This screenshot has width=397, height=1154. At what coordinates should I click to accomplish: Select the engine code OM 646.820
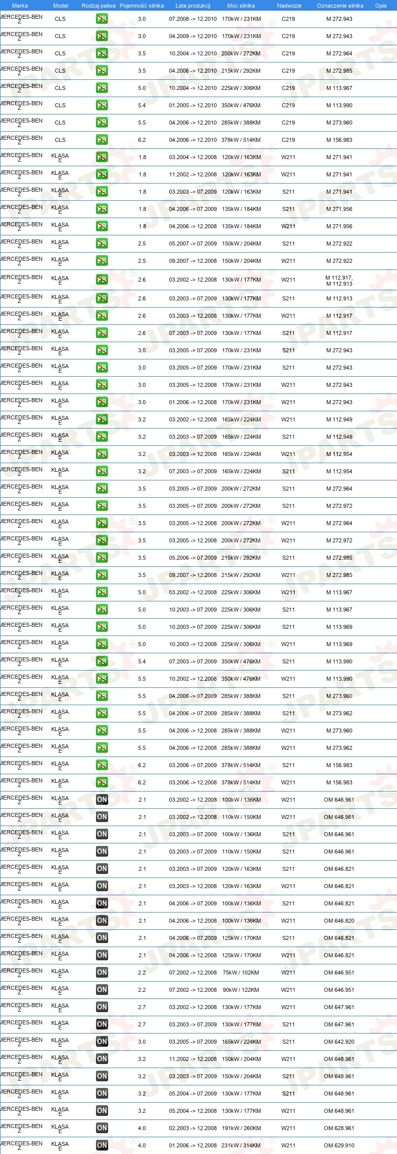[x=339, y=921]
